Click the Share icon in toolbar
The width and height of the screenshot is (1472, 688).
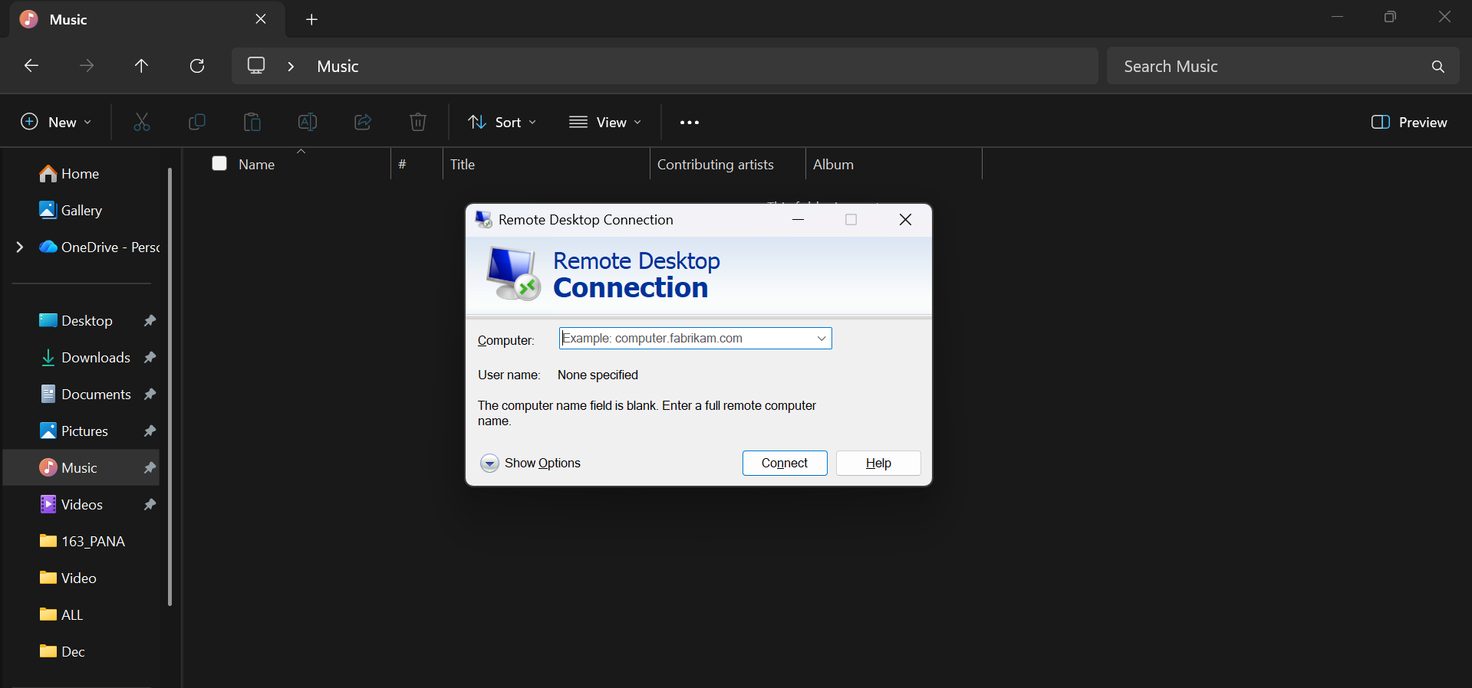363,122
